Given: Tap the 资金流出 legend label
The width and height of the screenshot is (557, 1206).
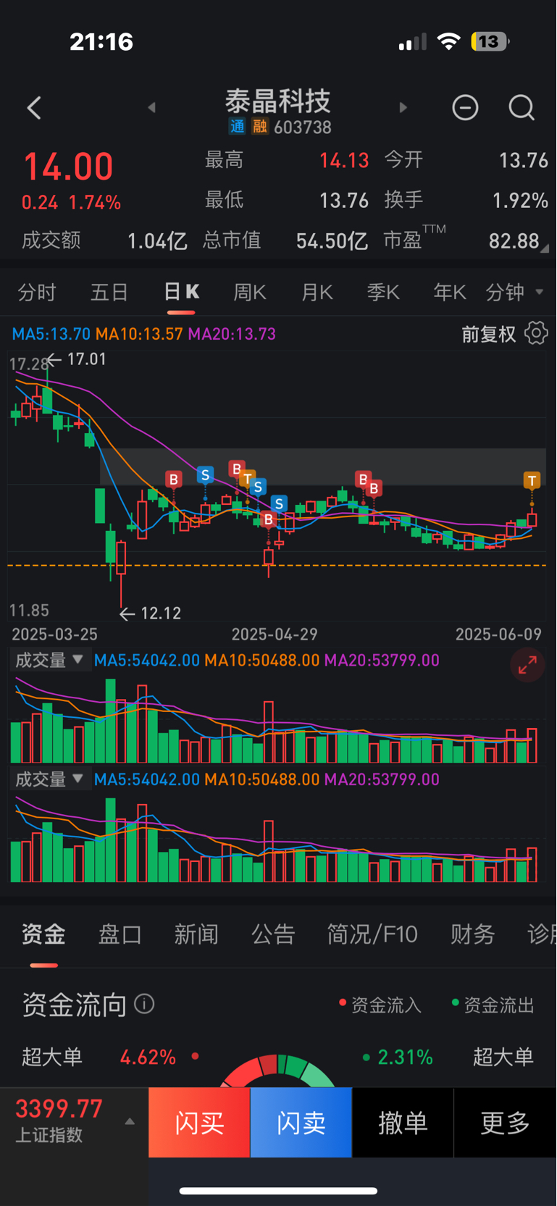Looking at the screenshot, I should coord(498,1005).
